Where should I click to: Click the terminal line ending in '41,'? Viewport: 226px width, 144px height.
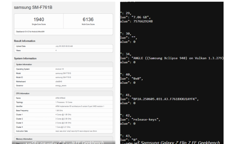coord(126,95)
